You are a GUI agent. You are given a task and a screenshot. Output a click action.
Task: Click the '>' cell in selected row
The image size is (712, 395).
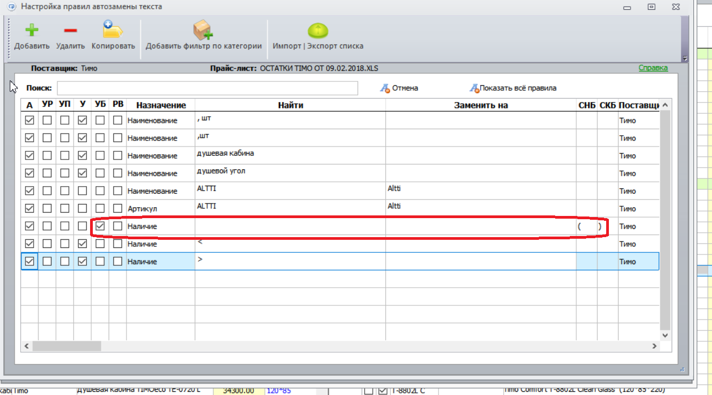290,262
